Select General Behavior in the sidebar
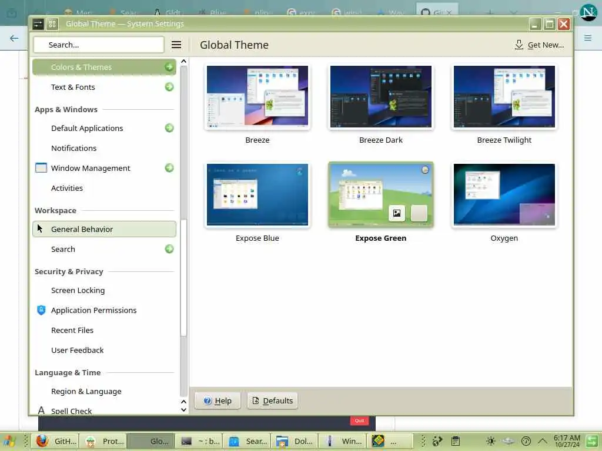602x451 pixels. [x=104, y=229]
